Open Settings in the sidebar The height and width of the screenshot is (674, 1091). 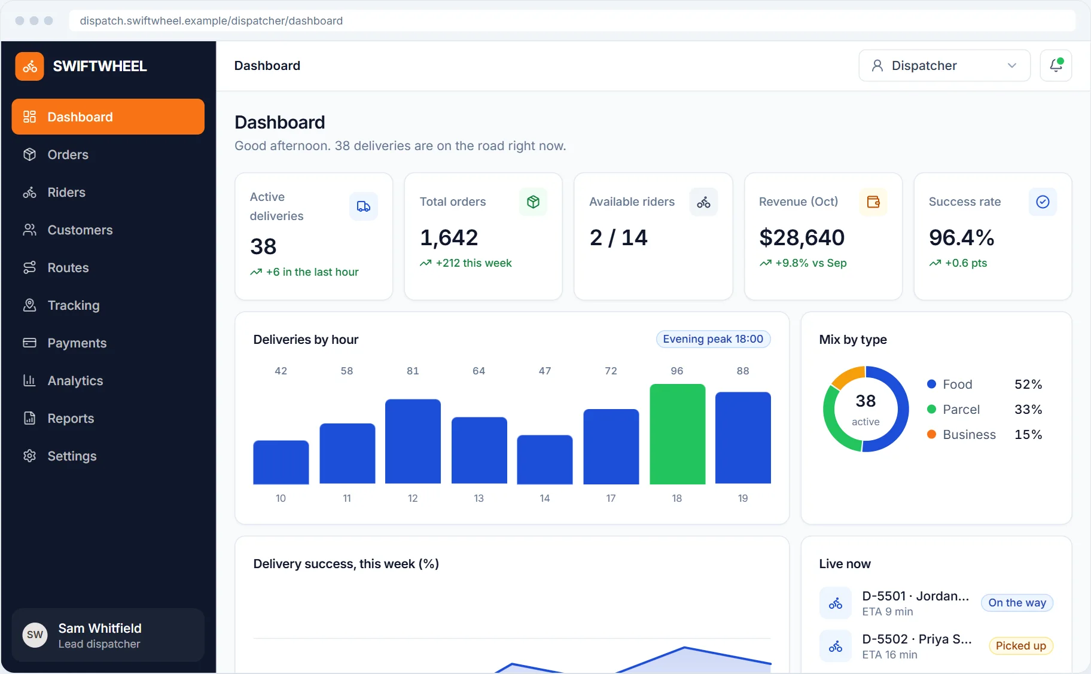coord(108,456)
